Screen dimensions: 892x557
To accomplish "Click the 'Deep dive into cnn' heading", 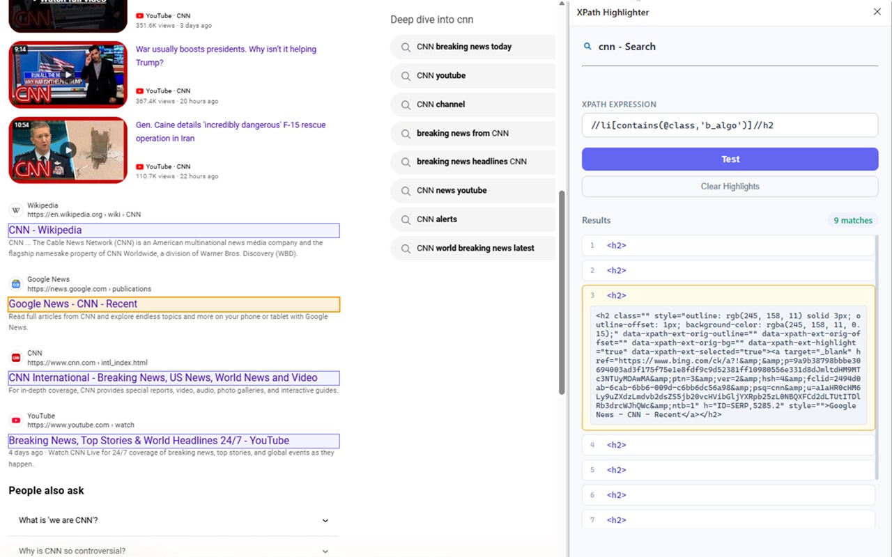I will pyautogui.click(x=432, y=19).
